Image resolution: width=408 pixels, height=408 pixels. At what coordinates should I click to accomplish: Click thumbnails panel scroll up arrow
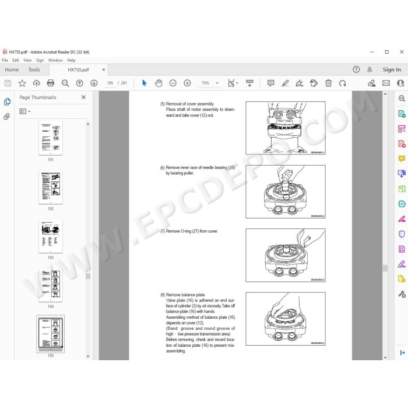click(88, 124)
